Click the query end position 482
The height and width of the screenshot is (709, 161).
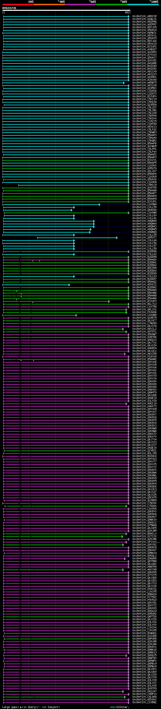127,12
